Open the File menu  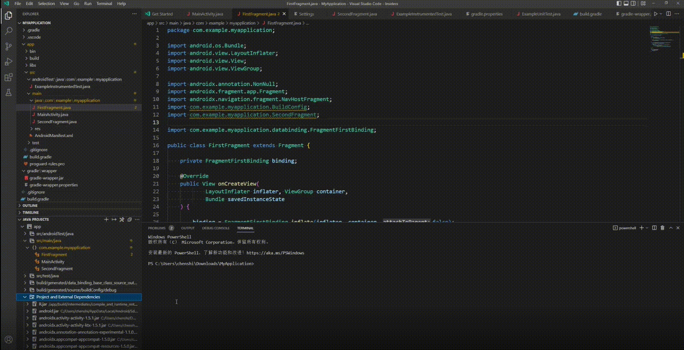pos(18,3)
